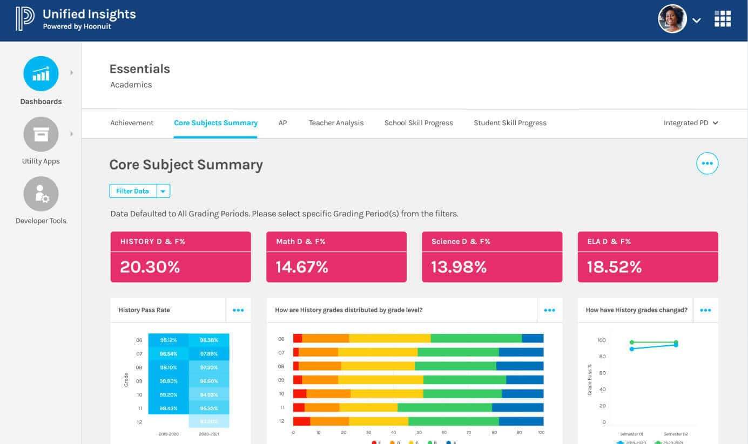
Task: Click the ELA D & F% card
Action: [x=648, y=257]
